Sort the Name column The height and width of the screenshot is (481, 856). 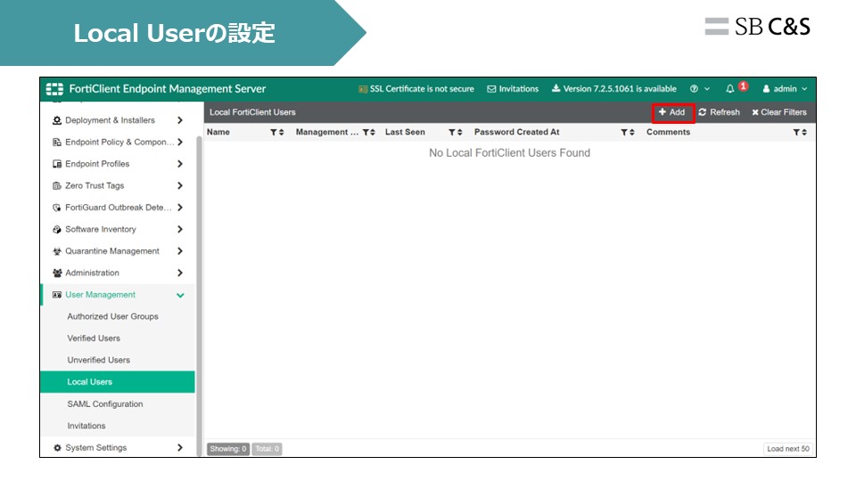coord(281,132)
